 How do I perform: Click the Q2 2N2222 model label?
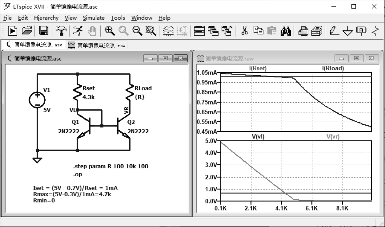(138, 131)
